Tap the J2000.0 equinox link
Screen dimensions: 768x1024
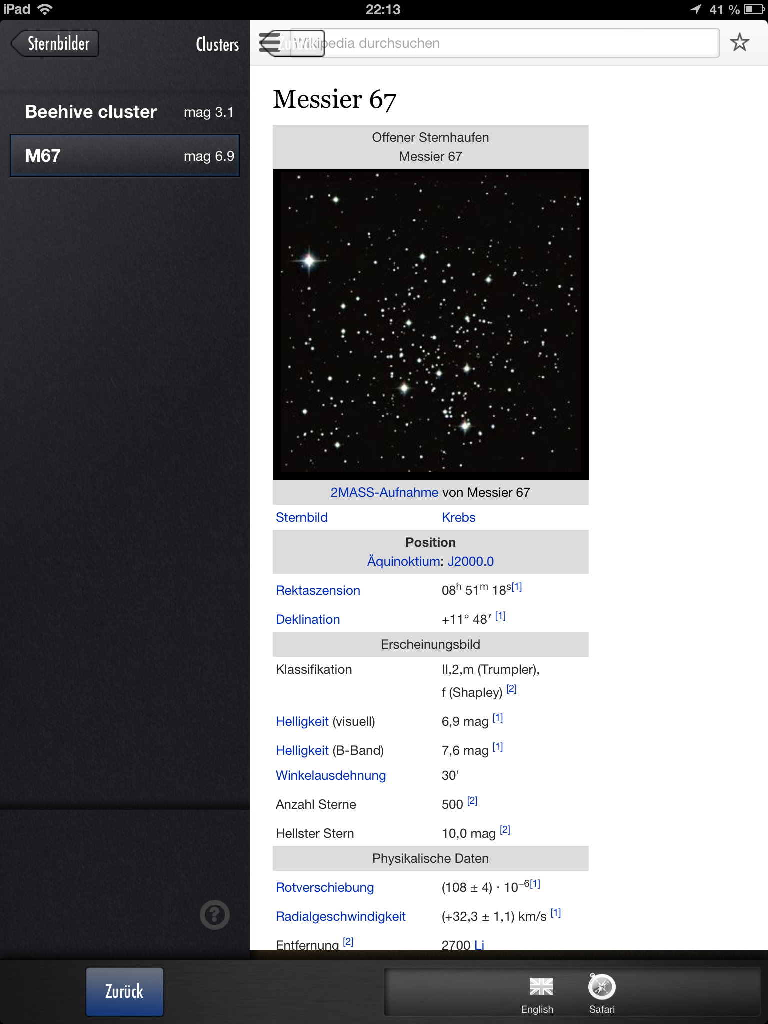point(470,561)
